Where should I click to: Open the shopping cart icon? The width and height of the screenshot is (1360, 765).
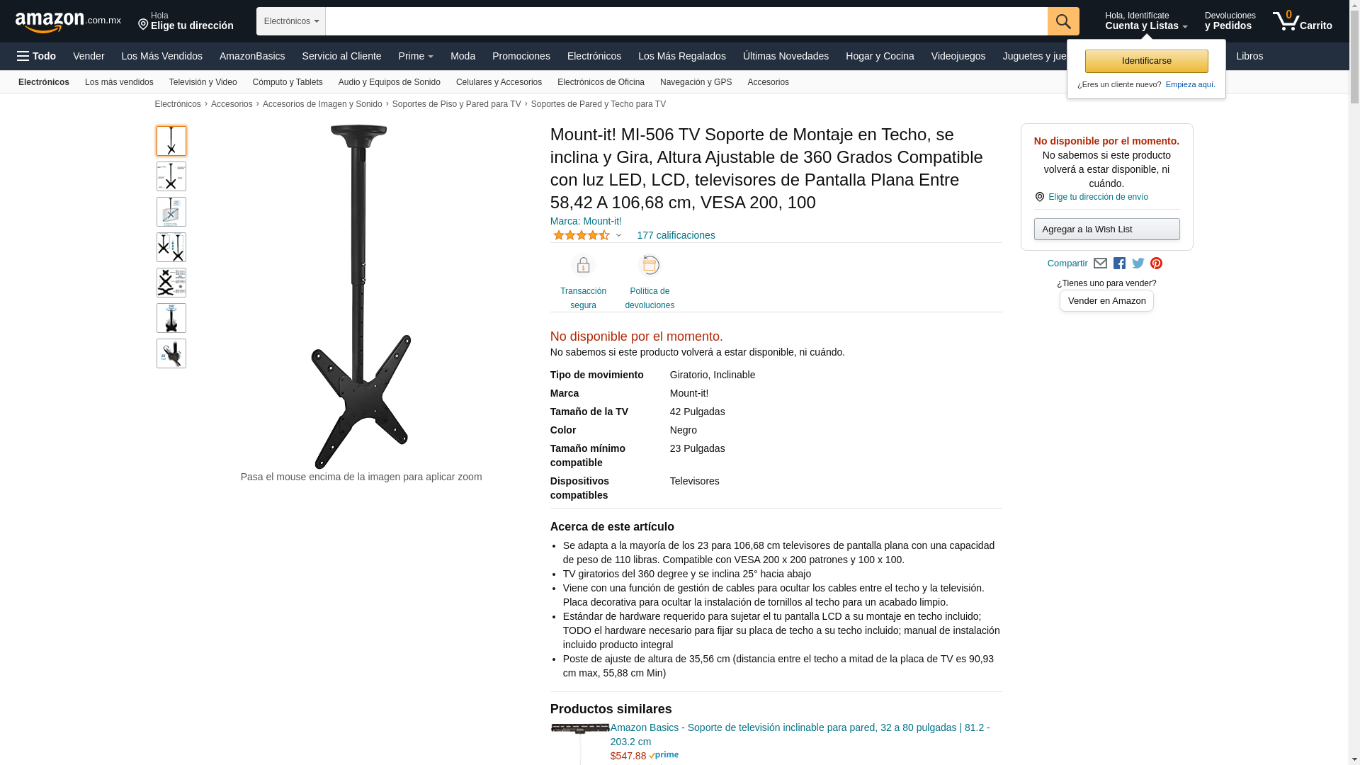pos(1302,21)
